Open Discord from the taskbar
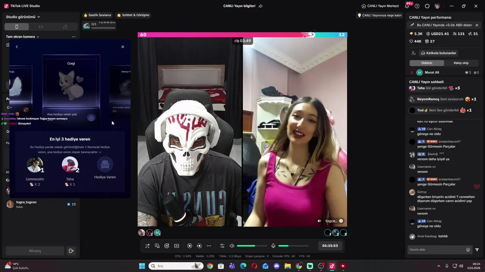Image resolution: width=485 pixels, height=272 pixels. pos(277,266)
